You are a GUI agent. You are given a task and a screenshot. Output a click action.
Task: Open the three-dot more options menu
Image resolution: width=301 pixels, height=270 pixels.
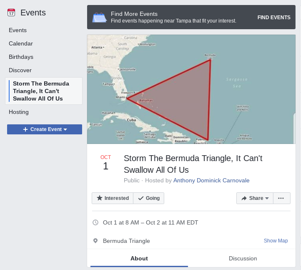(x=281, y=198)
